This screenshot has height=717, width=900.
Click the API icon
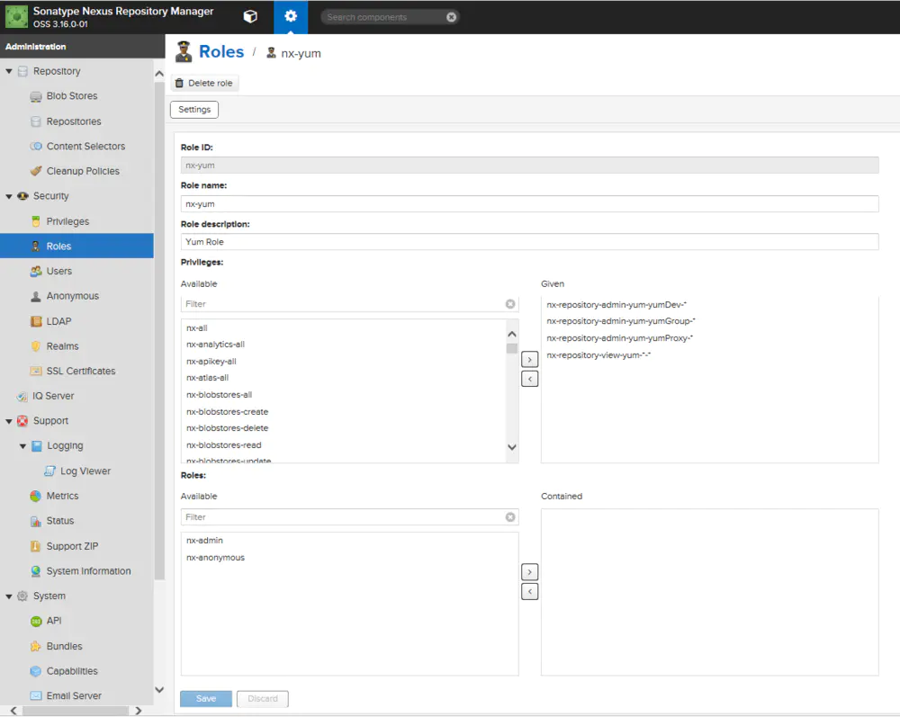point(36,622)
